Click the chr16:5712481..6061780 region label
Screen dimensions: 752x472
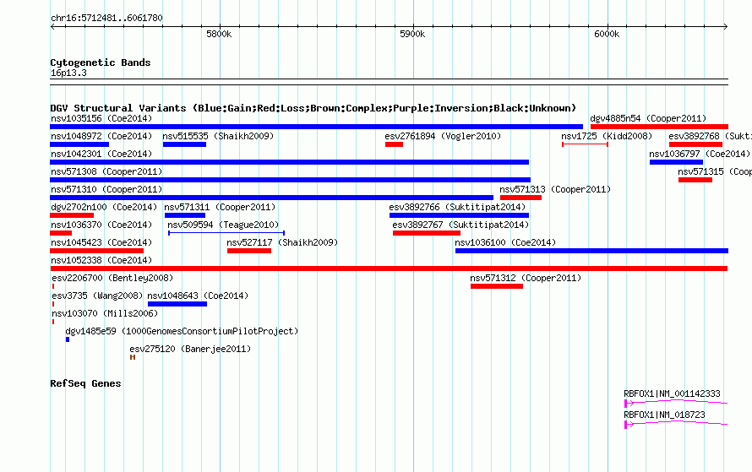(x=106, y=19)
